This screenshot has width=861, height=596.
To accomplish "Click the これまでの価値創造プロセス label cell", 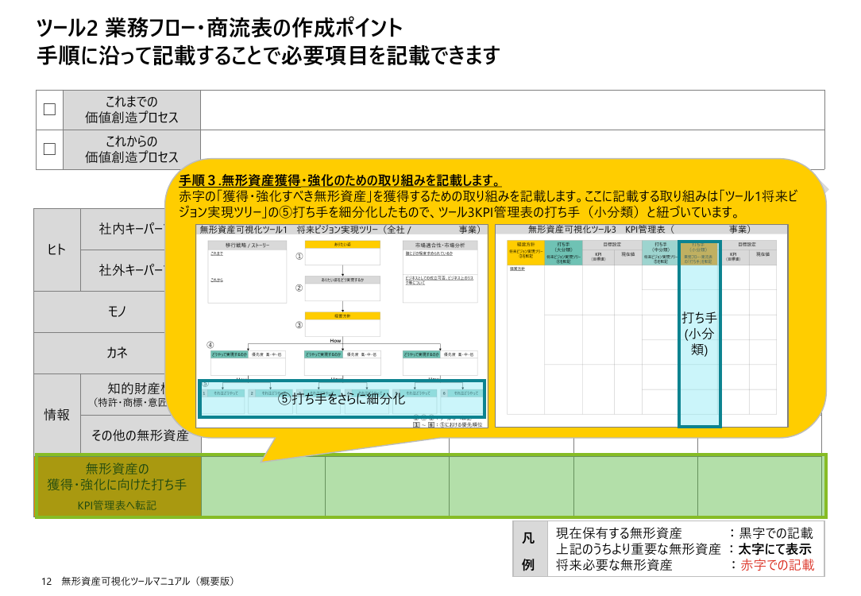I will [132, 110].
